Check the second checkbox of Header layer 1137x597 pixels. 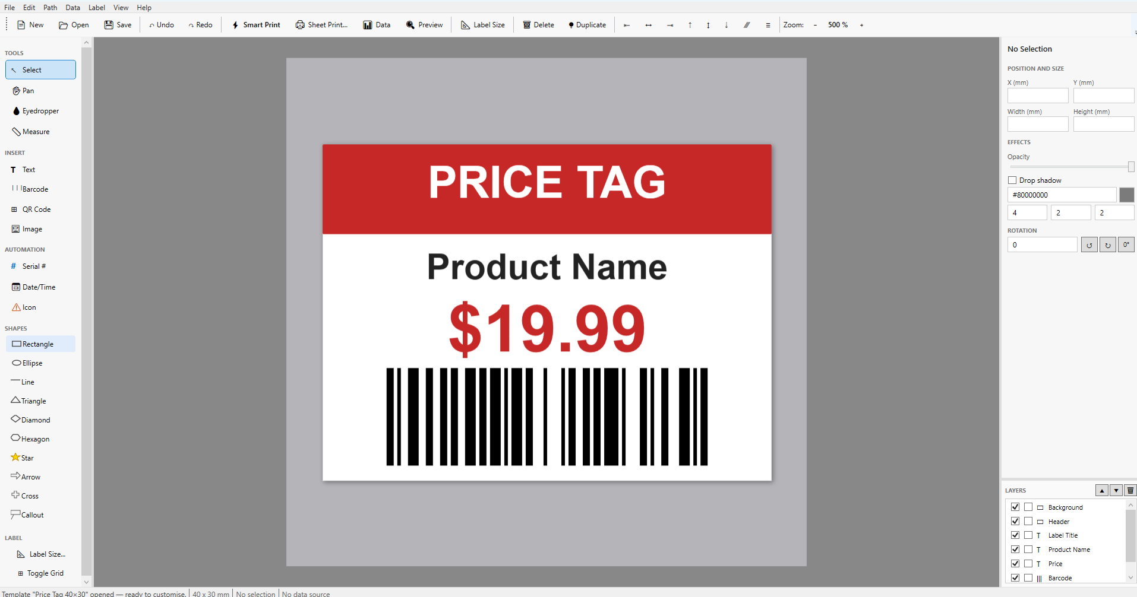coord(1028,521)
